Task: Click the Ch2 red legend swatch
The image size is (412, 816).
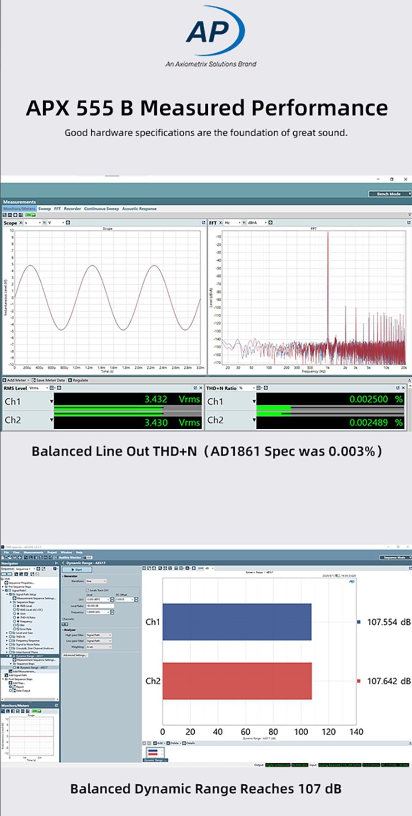Action: [x=359, y=681]
